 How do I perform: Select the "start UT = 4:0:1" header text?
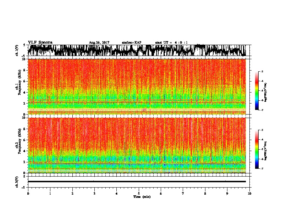pyautogui.click(x=171, y=43)
